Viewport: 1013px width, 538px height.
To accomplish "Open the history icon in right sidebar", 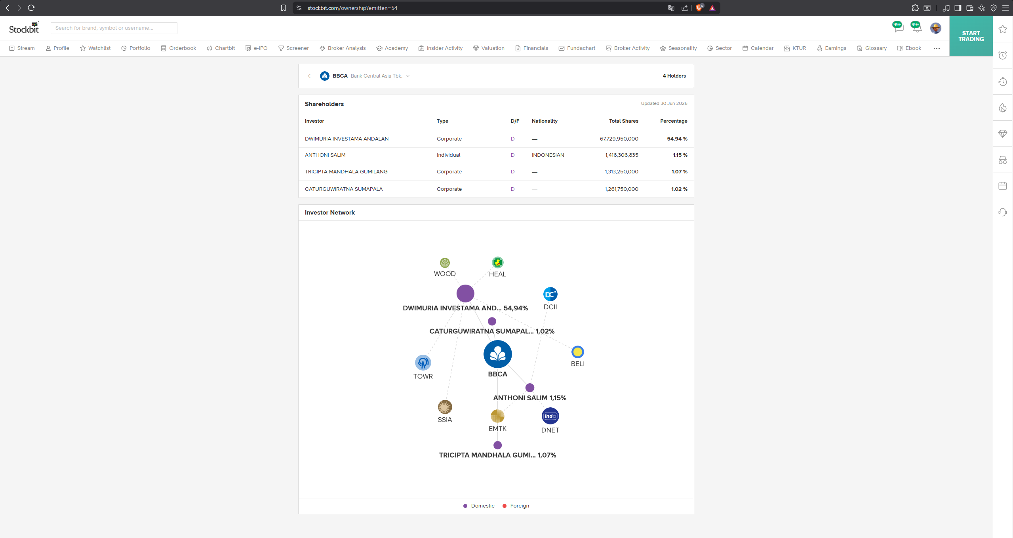I will 1003,82.
